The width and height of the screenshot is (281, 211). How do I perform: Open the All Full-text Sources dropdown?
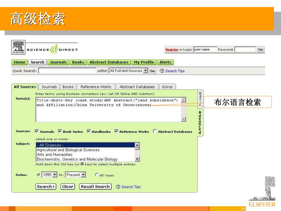(x=146, y=71)
